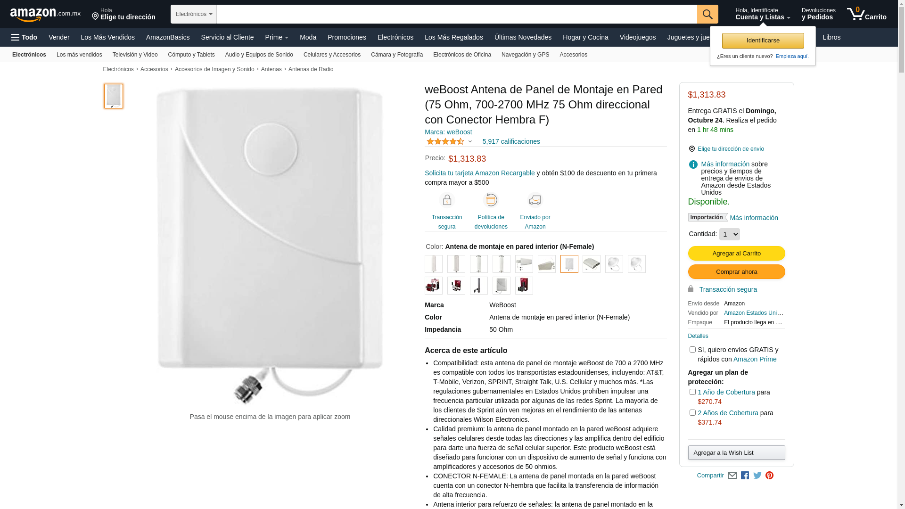Check the 1 Año de Cobertura plan
Viewport: 905px width, 509px height.
(692, 392)
